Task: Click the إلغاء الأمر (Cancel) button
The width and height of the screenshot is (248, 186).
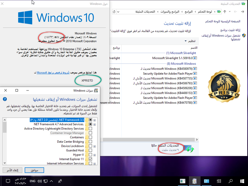Action: [x=12, y=170]
